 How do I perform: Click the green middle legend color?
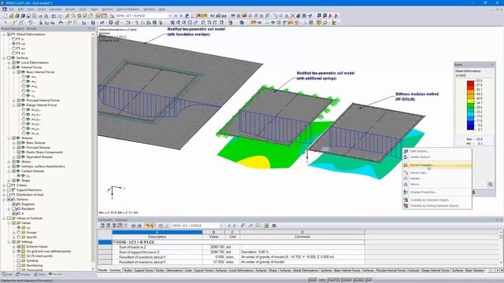pos(470,105)
